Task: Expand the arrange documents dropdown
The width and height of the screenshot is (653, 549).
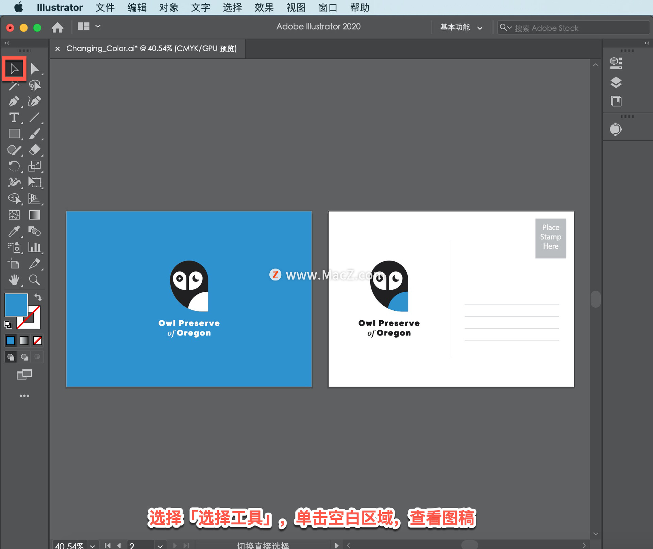Action: (x=98, y=26)
